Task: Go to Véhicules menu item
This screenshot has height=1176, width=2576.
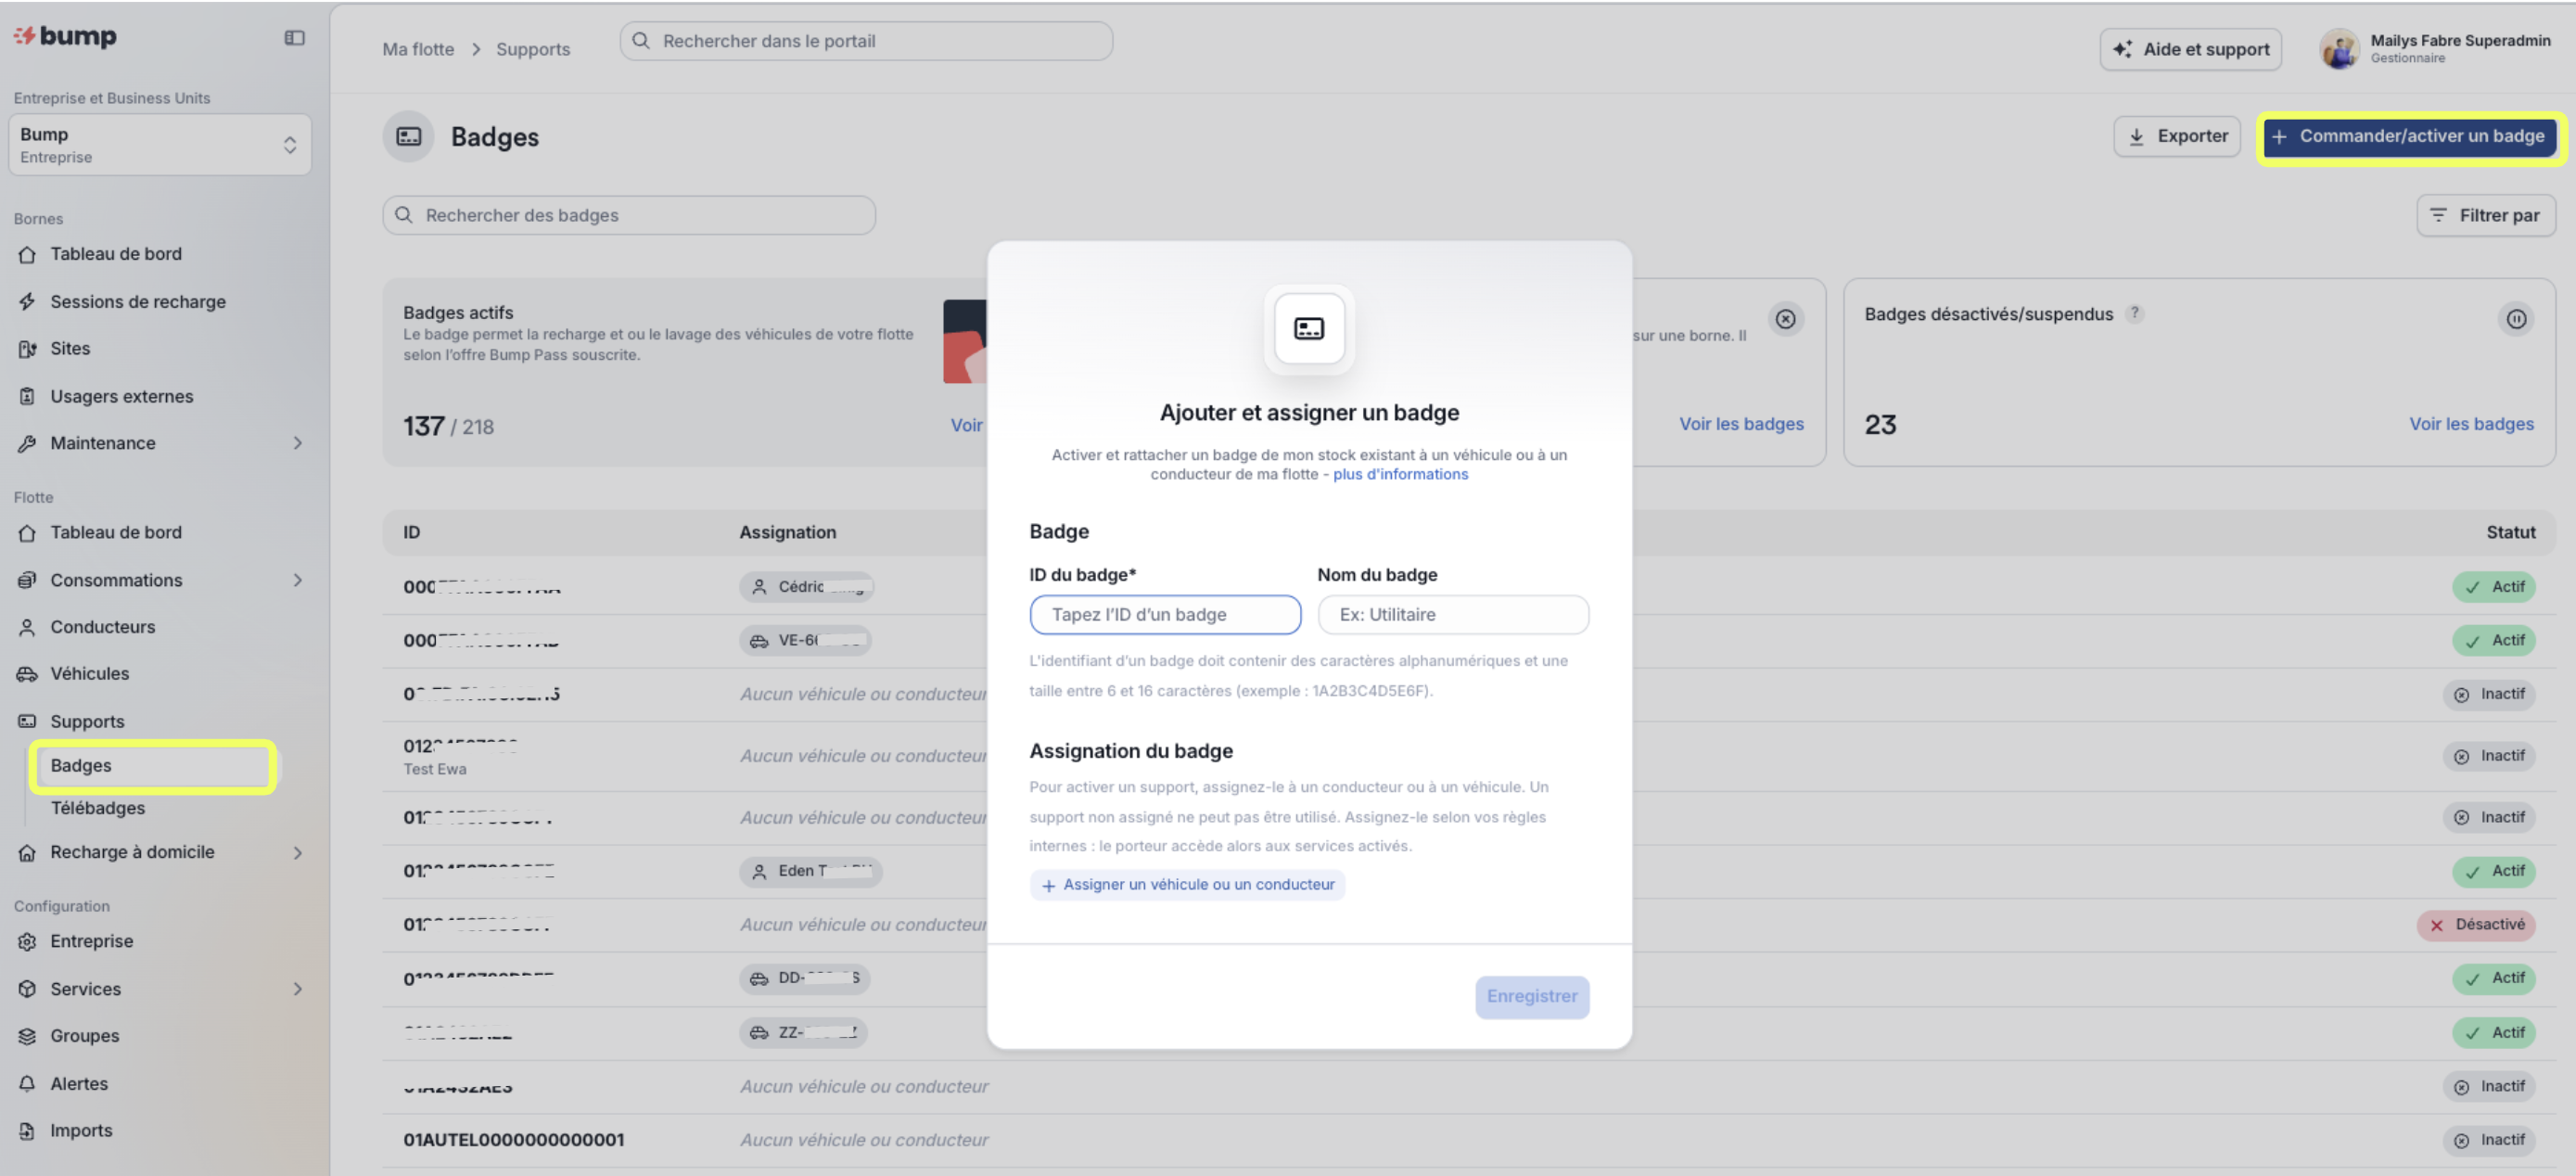Action: [90, 673]
